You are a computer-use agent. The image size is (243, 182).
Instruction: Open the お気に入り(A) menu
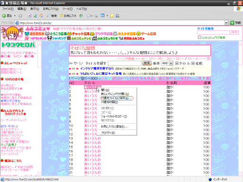51,9
